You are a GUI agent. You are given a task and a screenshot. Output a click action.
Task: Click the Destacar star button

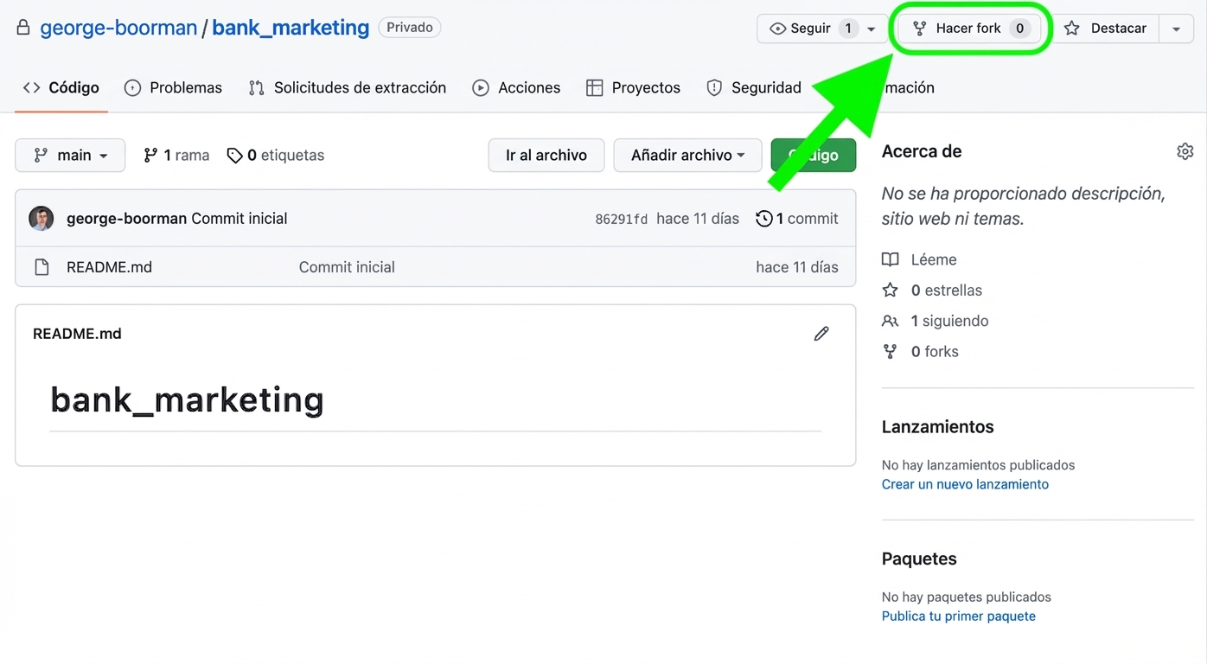pyautogui.click(x=1107, y=29)
